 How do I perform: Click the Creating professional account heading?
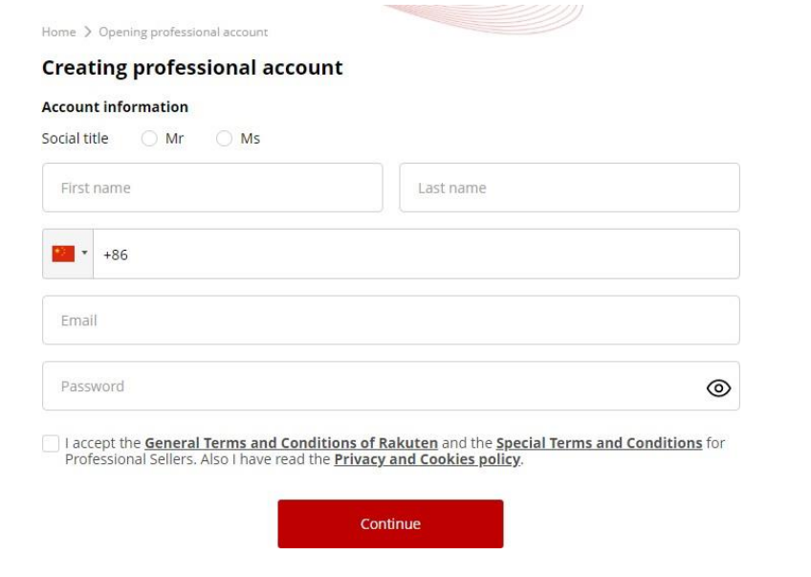click(192, 69)
